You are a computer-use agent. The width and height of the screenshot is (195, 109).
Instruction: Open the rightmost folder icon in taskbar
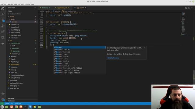40,107
